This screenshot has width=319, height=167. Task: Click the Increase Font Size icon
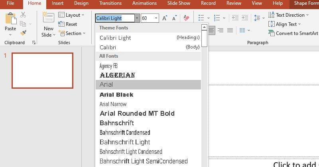164,18
